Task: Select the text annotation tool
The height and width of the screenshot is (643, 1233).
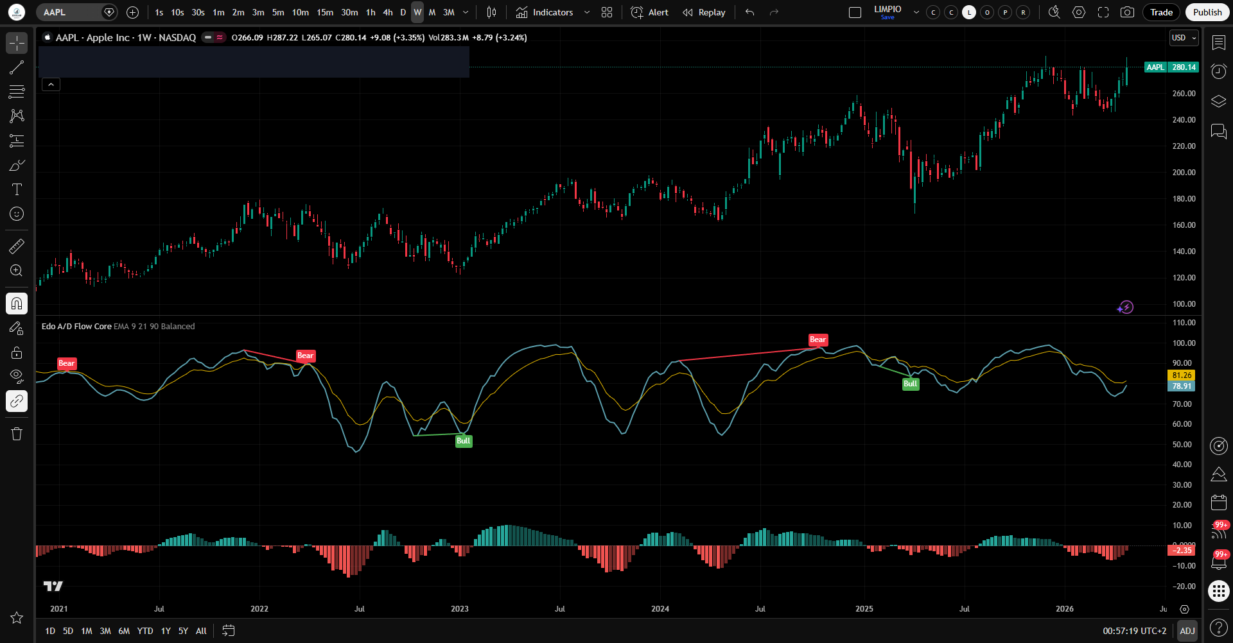Action: coord(17,189)
